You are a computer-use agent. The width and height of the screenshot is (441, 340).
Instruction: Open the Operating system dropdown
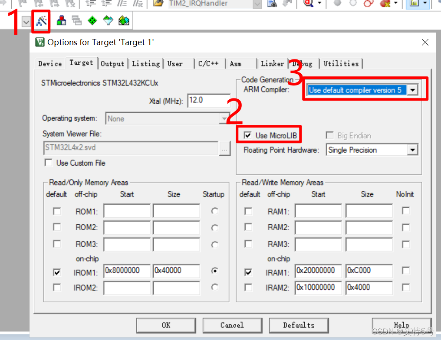click(x=224, y=118)
